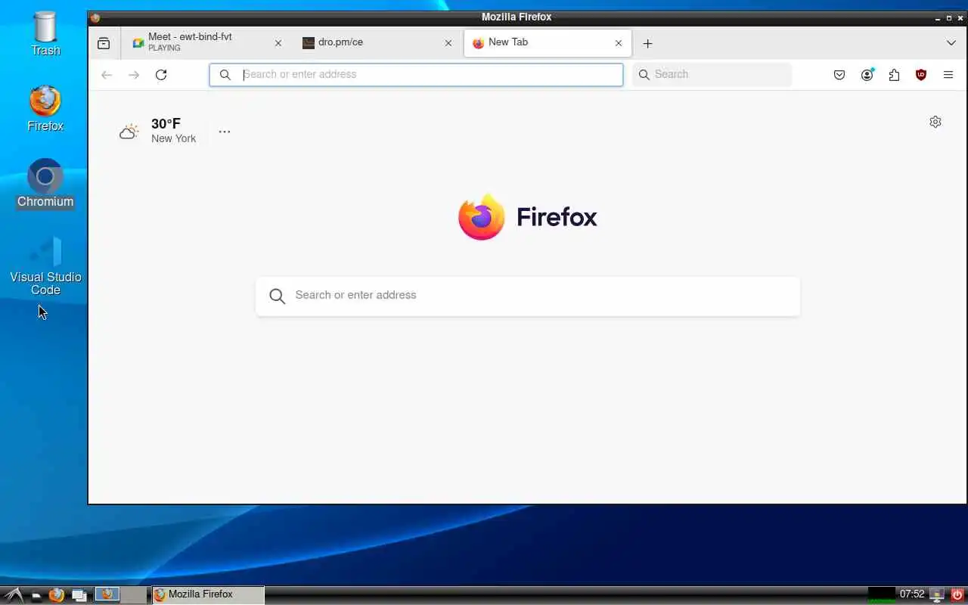The image size is (968, 605).
Task: Reload the current page
Action: [160, 74]
